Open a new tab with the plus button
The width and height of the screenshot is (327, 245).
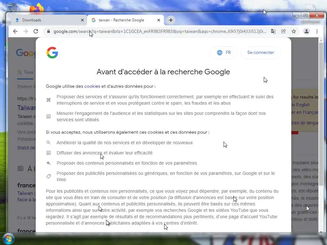point(171,20)
